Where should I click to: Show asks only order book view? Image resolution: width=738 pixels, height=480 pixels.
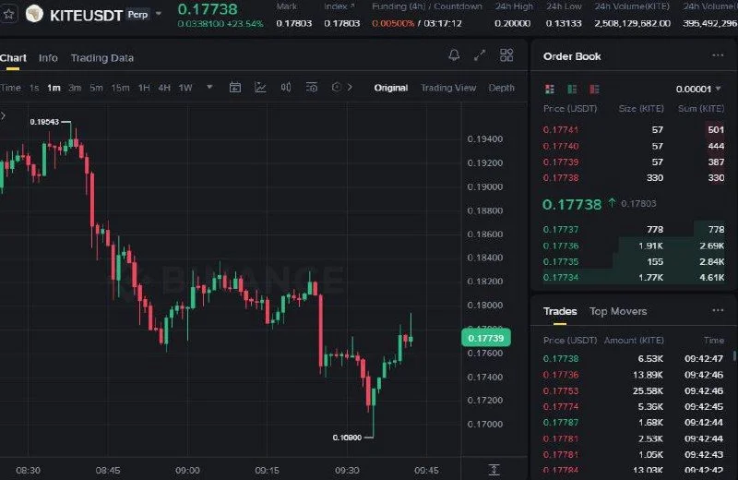tap(594, 89)
